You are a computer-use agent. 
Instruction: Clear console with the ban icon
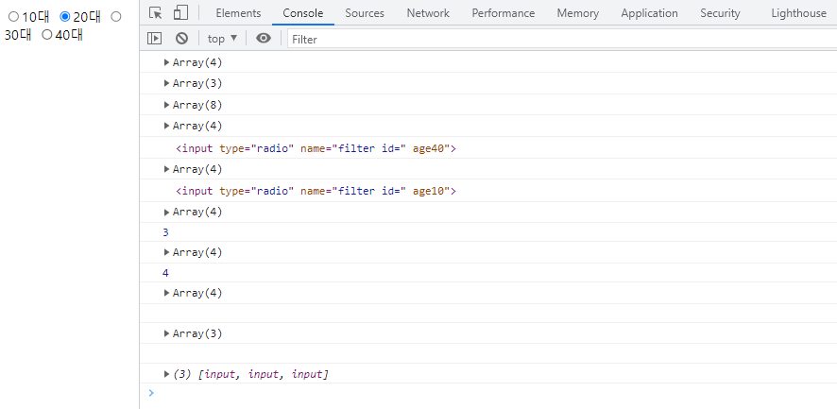(182, 39)
